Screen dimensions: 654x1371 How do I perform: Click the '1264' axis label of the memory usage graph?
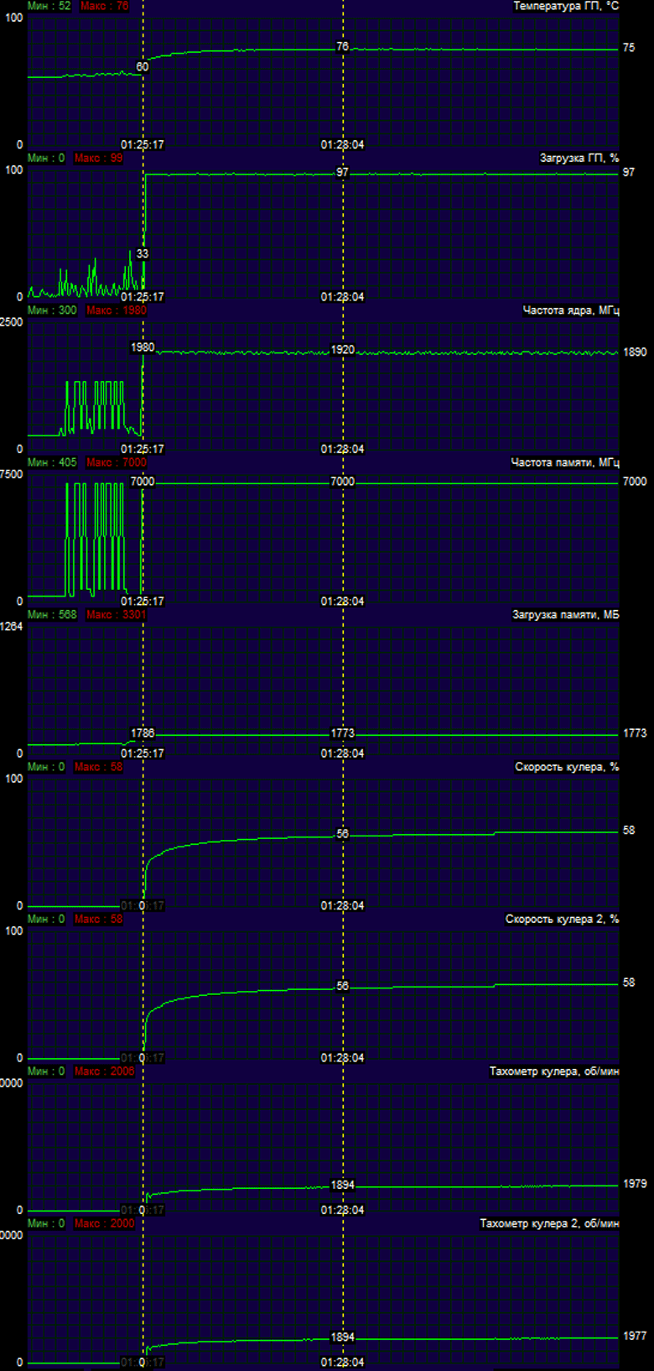tap(11, 626)
